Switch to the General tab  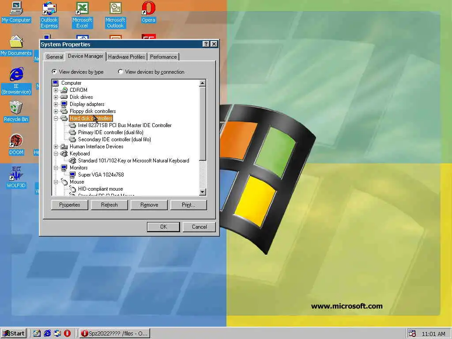(54, 57)
